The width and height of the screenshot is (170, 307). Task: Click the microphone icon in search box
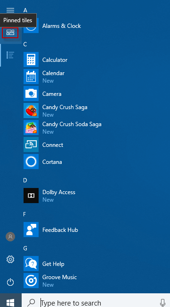tap(162, 303)
